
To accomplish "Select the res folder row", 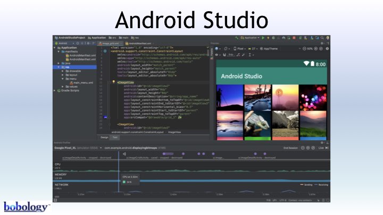I will tap(75, 67).
